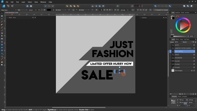The width and height of the screenshot is (197, 111).
Task: Toggle Underline text formatting
Action: point(44,10)
